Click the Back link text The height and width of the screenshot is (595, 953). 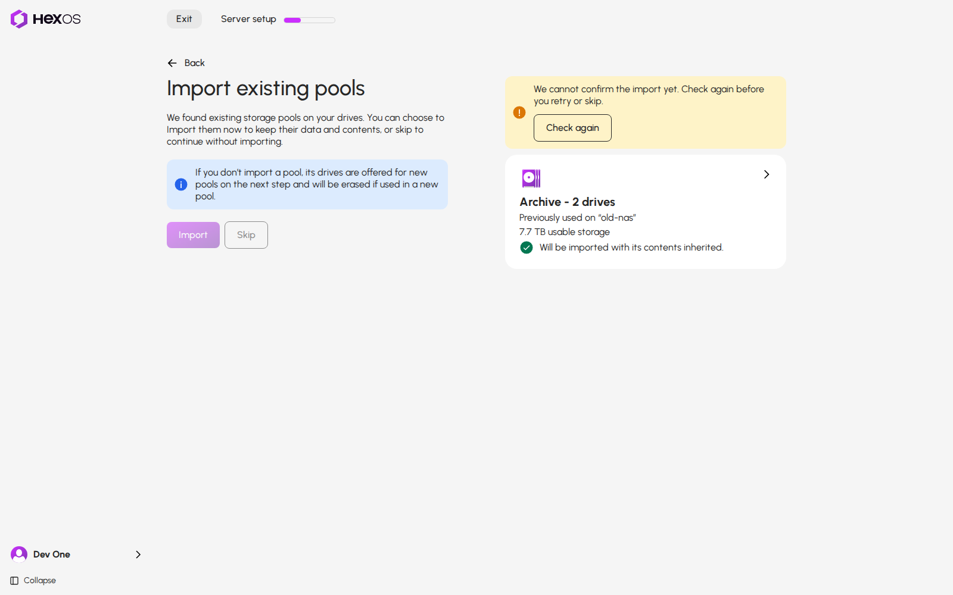(194, 63)
